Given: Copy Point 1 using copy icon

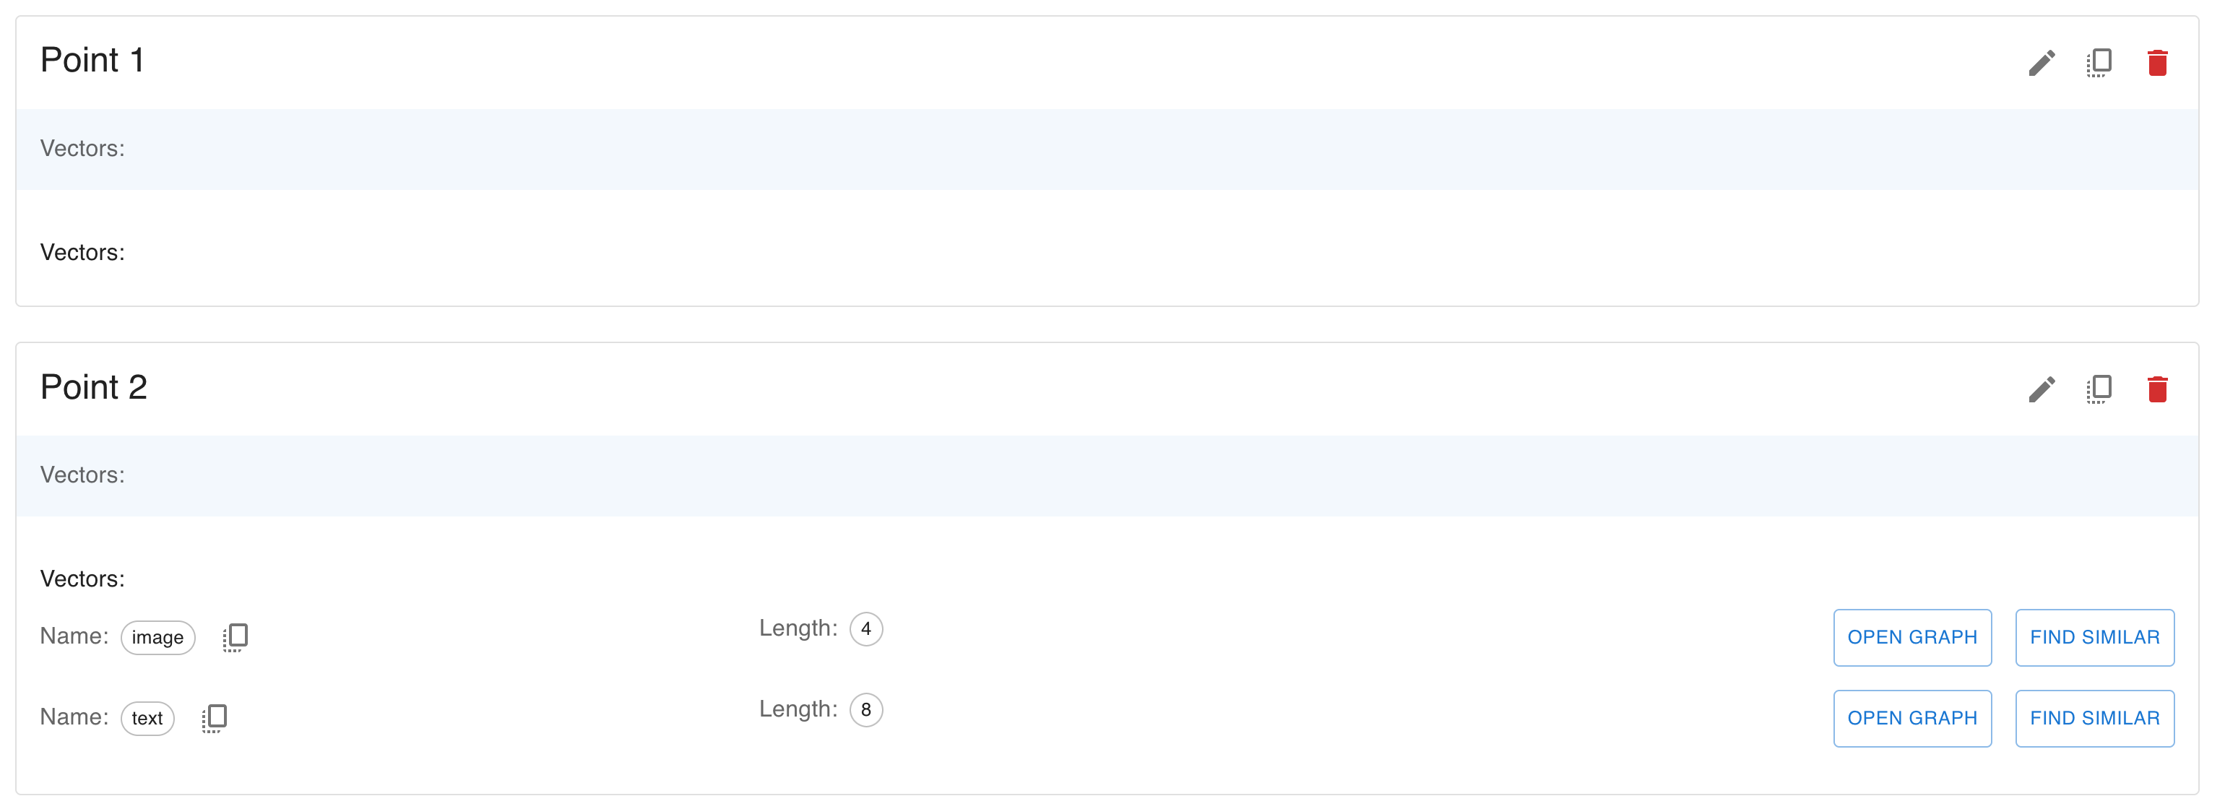Looking at the screenshot, I should pos(2099,63).
